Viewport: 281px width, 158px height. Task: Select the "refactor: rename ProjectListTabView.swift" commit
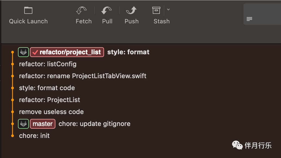point(83,76)
